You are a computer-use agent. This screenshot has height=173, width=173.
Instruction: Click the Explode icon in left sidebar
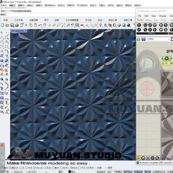7,70
